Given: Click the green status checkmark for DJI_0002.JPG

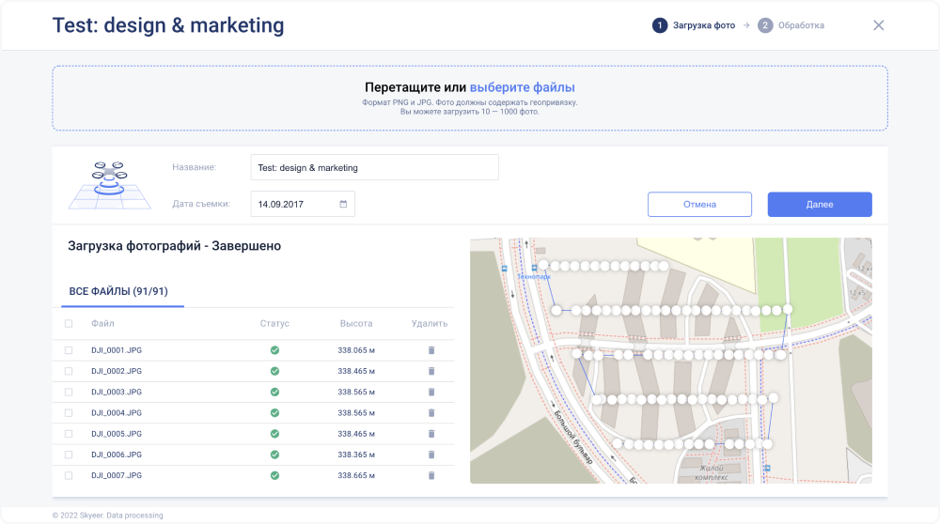Looking at the screenshot, I should point(274,371).
